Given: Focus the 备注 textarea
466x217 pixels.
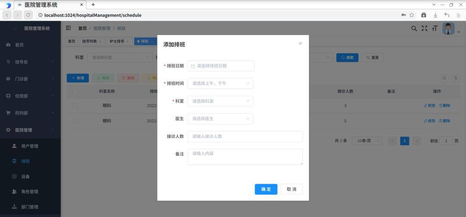Looking at the screenshot, I should click(245, 157).
